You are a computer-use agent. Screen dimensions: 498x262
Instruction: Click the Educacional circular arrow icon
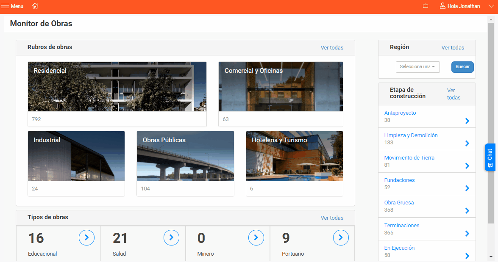coord(87,237)
